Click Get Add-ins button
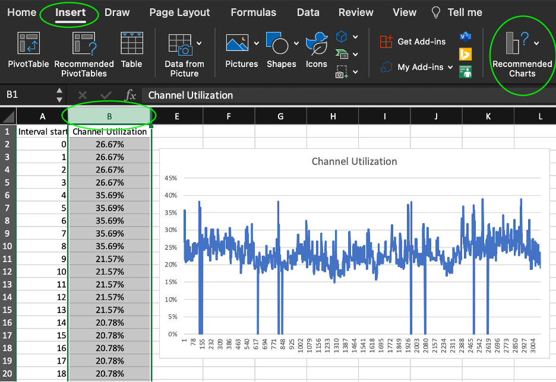 (412, 42)
